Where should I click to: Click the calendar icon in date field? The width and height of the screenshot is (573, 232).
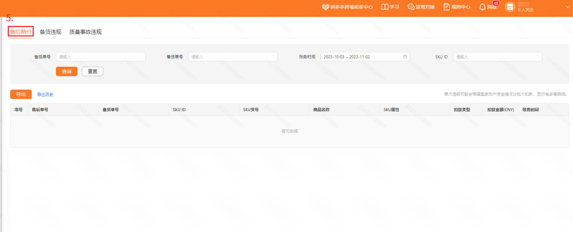[405, 57]
